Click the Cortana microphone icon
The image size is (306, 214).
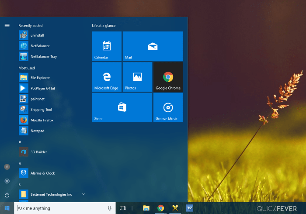(109, 208)
